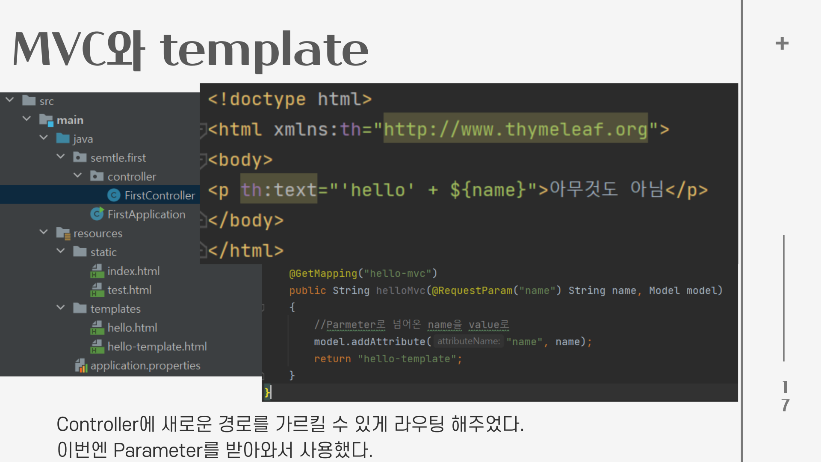821x462 pixels.
Task: Click the semtle.first package icon
Action: click(80, 157)
